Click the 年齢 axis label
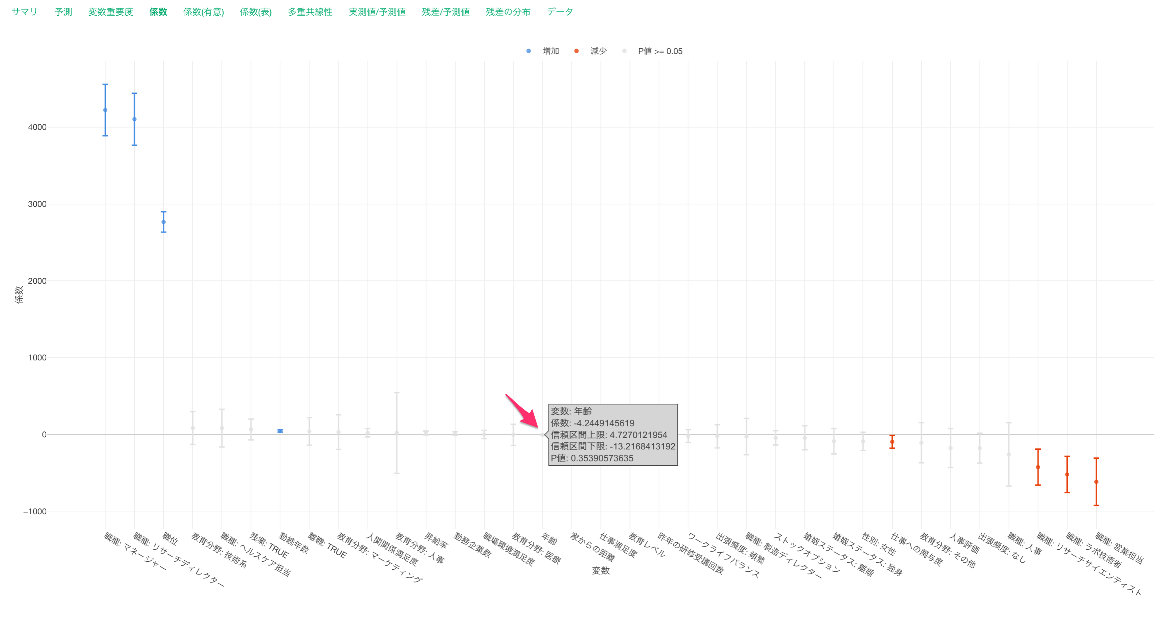This screenshot has height=623, width=1162. click(x=549, y=538)
